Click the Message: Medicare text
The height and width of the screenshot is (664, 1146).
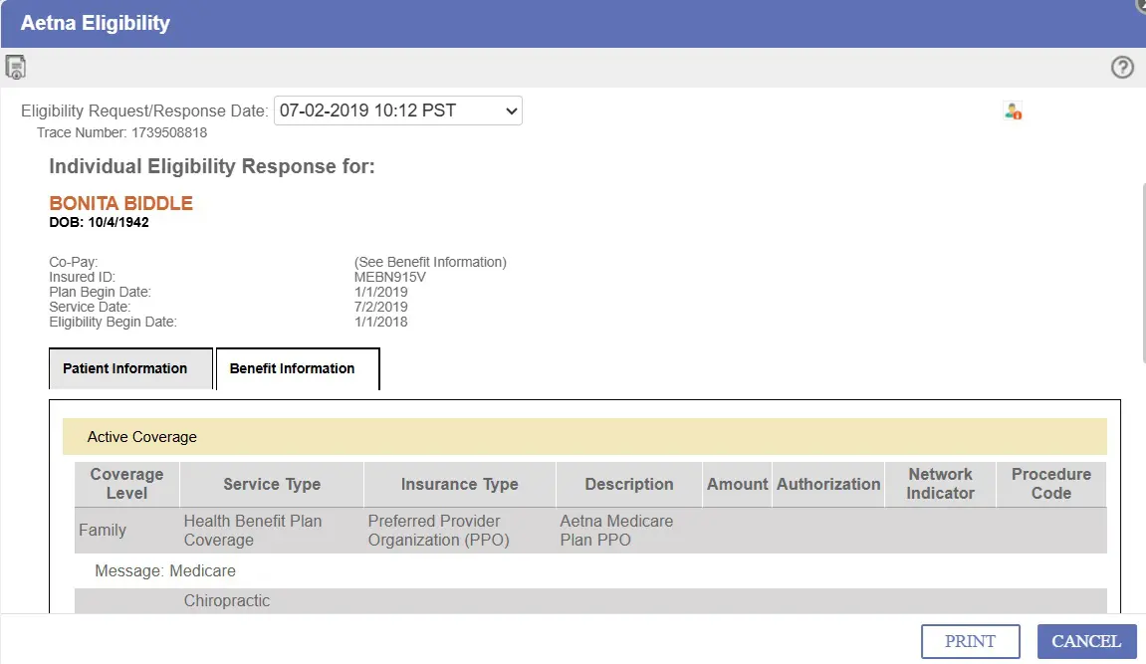165,571
